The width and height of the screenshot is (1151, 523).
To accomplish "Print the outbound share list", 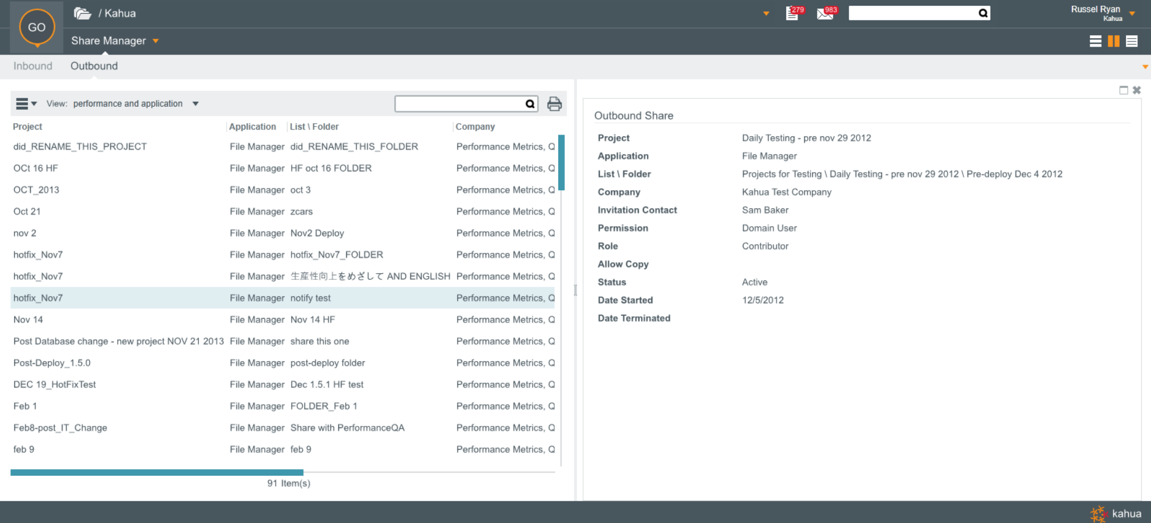I will pyautogui.click(x=554, y=104).
